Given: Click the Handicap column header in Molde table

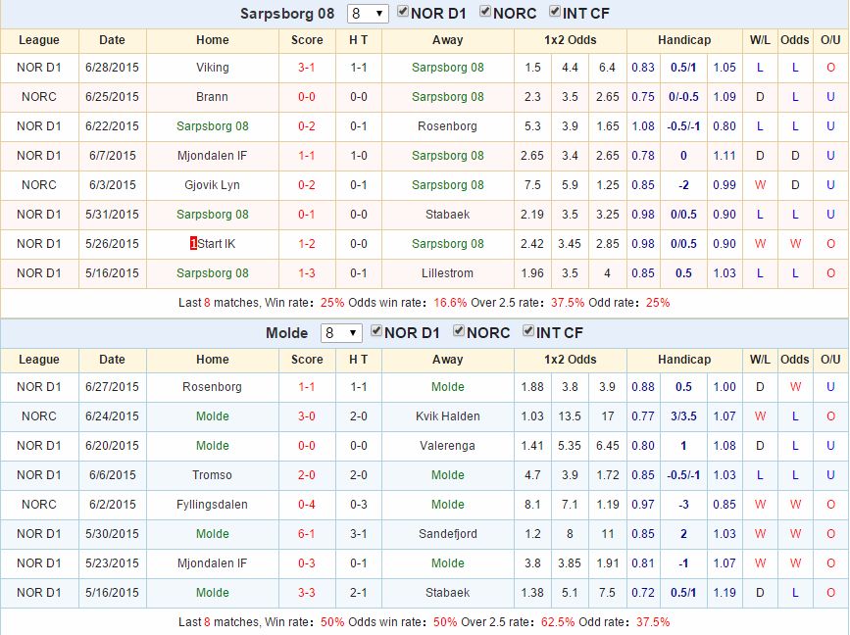Looking at the screenshot, I should click(684, 360).
